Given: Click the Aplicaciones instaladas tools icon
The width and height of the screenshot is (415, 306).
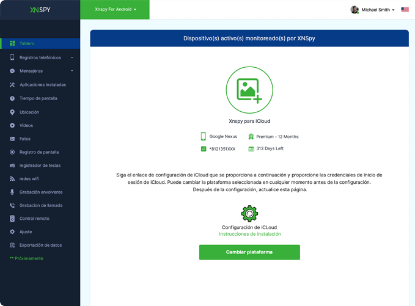Looking at the screenshot, I should coord(12,85).
